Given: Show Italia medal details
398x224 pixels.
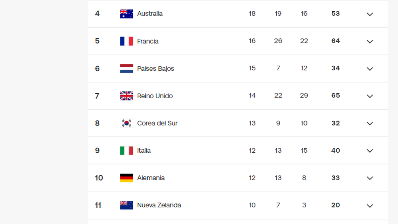Looking at the screenshot, I should click(370, 151).
